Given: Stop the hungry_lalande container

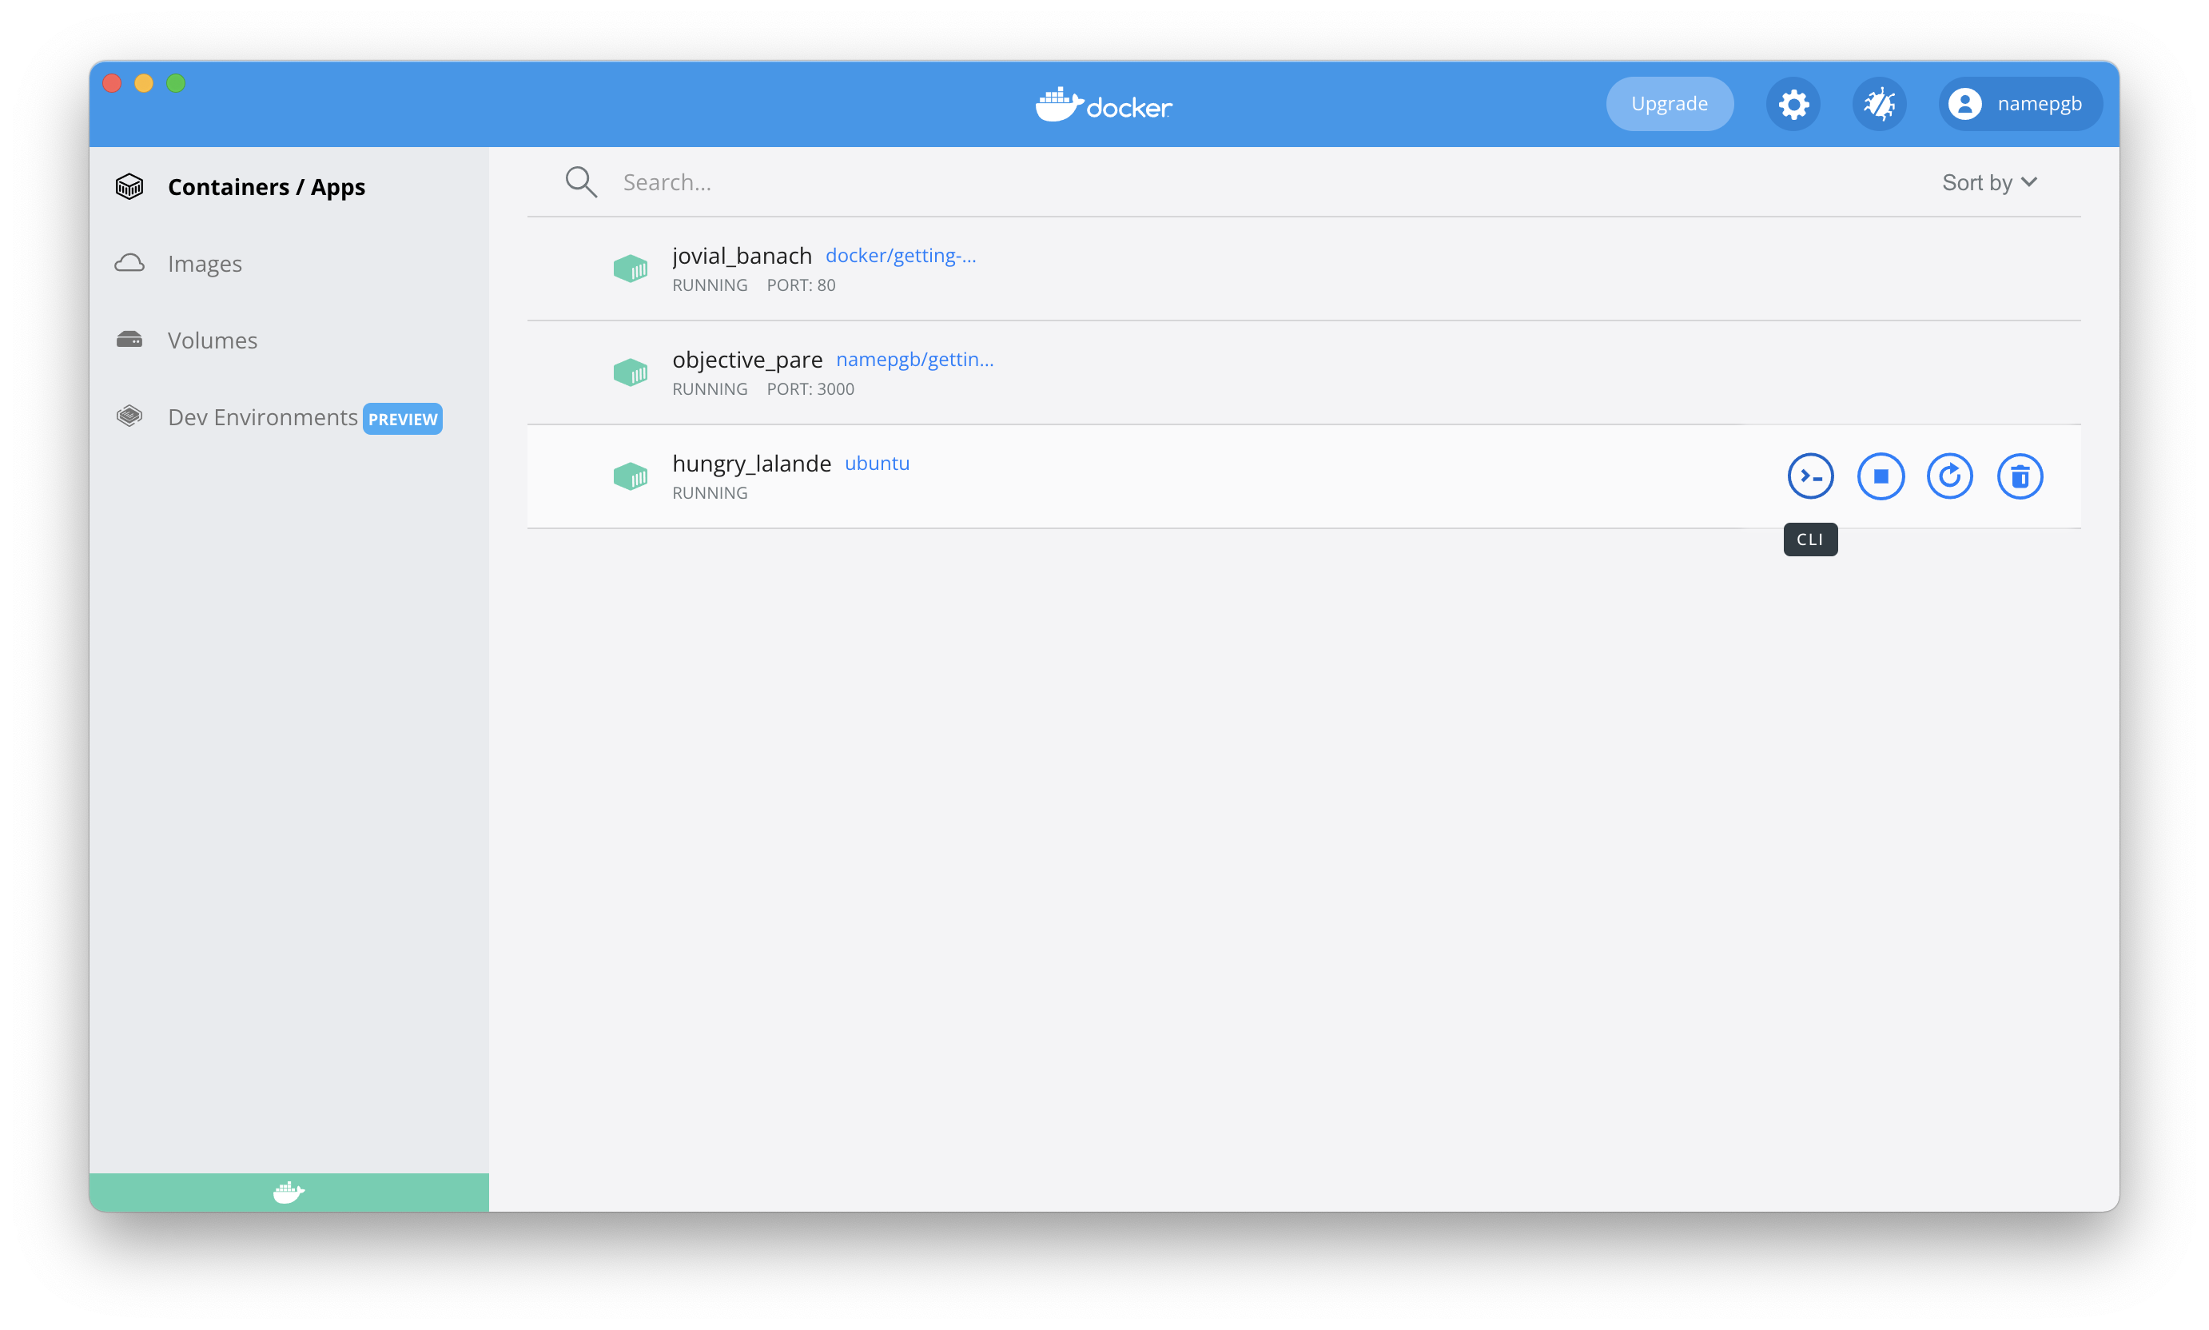Looking at the screenshot, I should coord(1880,476).
